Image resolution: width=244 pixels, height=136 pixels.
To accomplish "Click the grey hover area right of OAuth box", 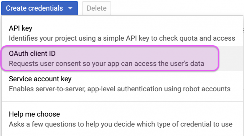I will click(231, 58).
